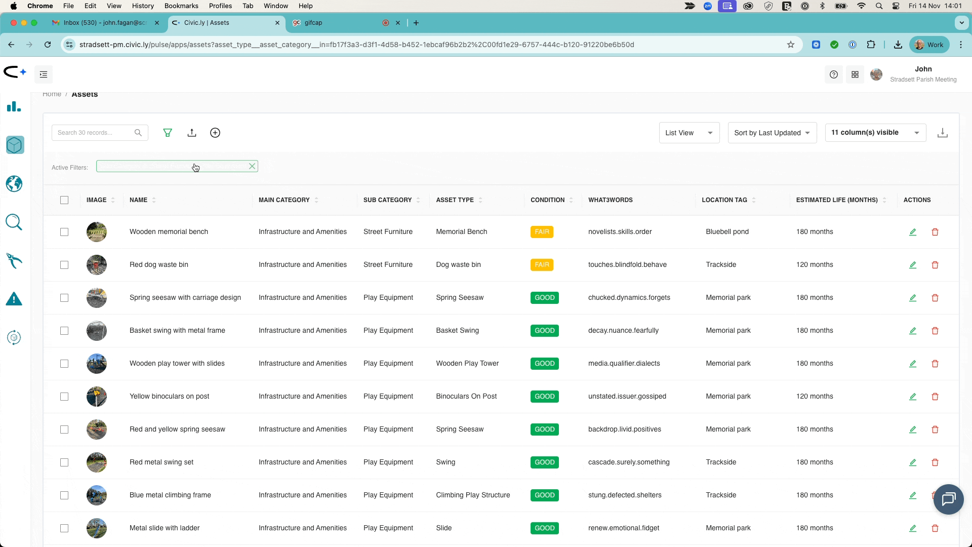Open the 11 column(s) visible dropdown
The height and width of the screenshot is (547, 972).
(x=875, y=133)
